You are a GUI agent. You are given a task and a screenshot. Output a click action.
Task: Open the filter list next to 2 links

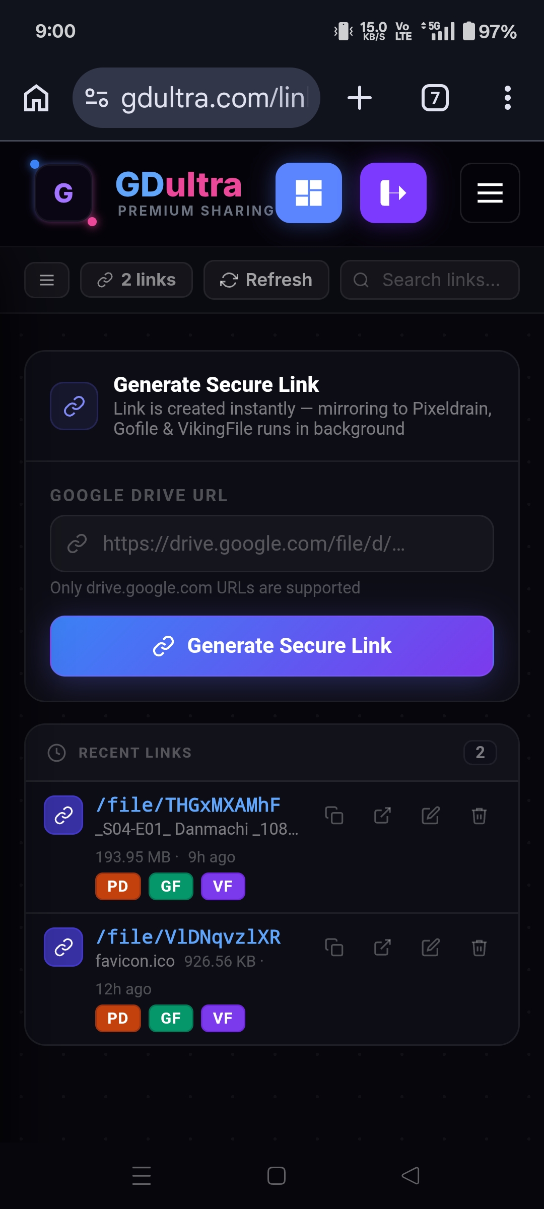[46, 280]
